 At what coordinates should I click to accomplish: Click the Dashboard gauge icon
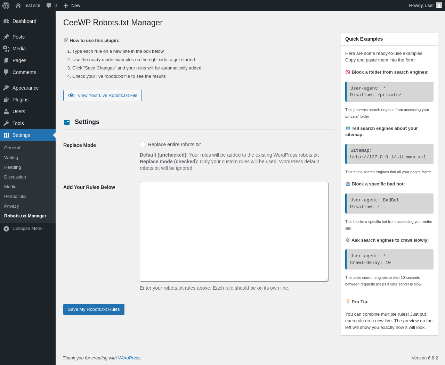pos(6,21)
